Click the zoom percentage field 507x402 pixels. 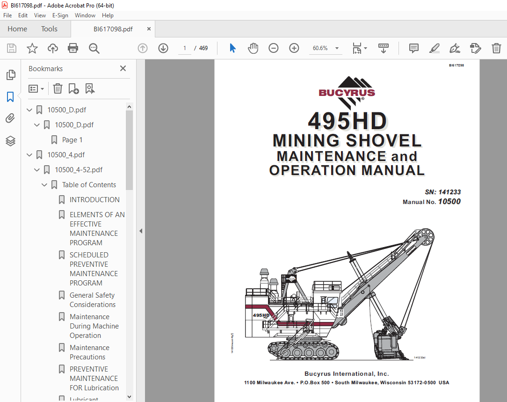pos(320,48)
